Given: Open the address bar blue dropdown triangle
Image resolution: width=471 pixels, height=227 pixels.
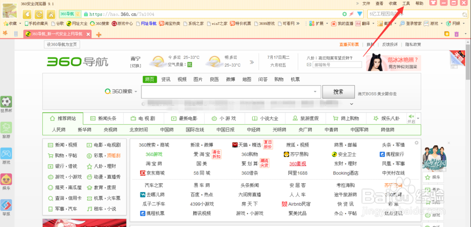Looking at the screenshot, I should click(359, 14).
